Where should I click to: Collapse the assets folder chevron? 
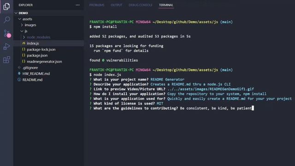click(x=19, y=19)
